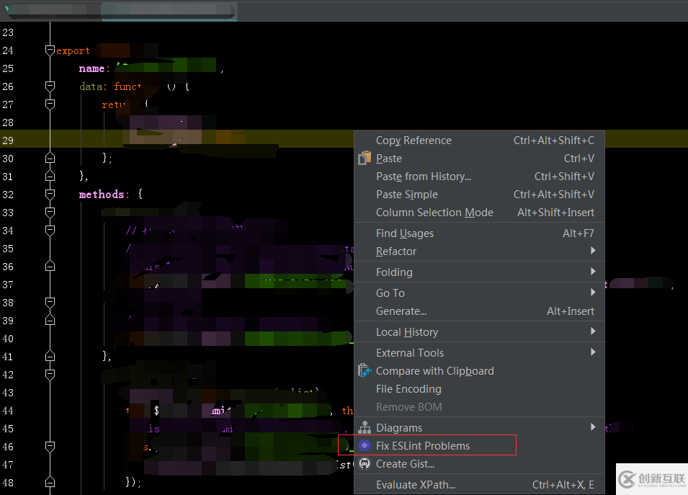The height and width of the screenshot is (495, 688).
Task: Toggle fold marker at line 31
Action: click(50, 176)
